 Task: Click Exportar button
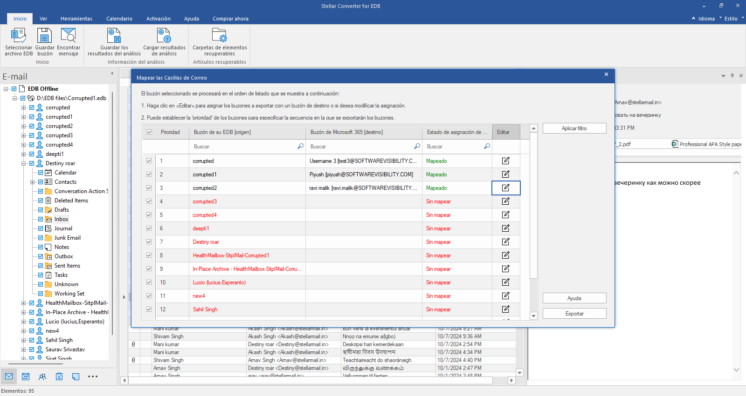pos(574,314)
